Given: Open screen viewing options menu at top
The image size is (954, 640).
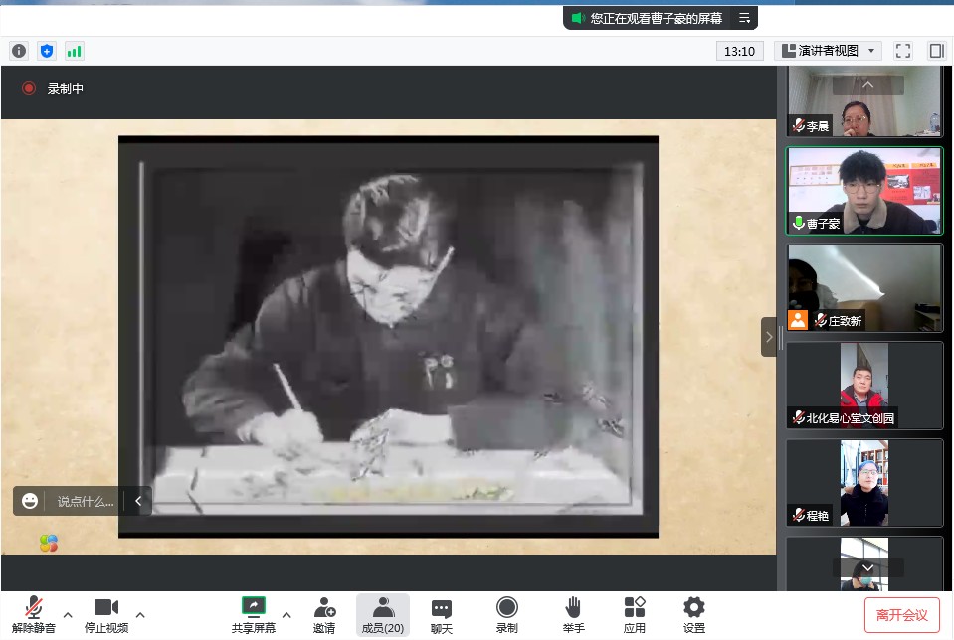Looking at the screenshot, I should click(x=744, y=18).
